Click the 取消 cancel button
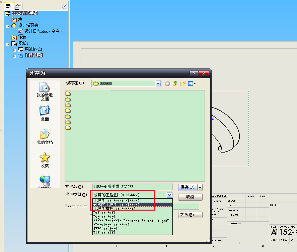Image resolution: width=297 pixels, height=252 pixels. (x=190, y=197)
